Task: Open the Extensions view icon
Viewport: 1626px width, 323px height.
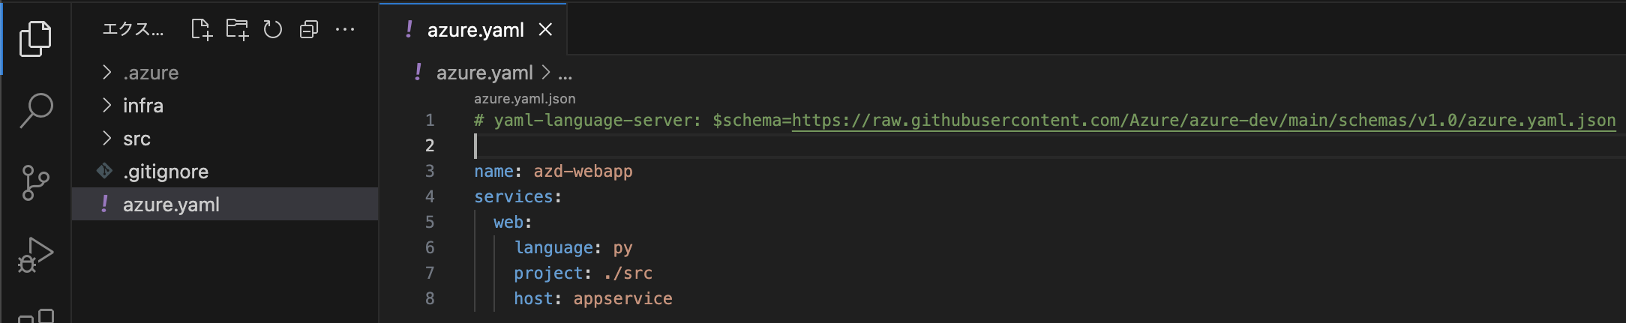Action: tap(35, 316)
